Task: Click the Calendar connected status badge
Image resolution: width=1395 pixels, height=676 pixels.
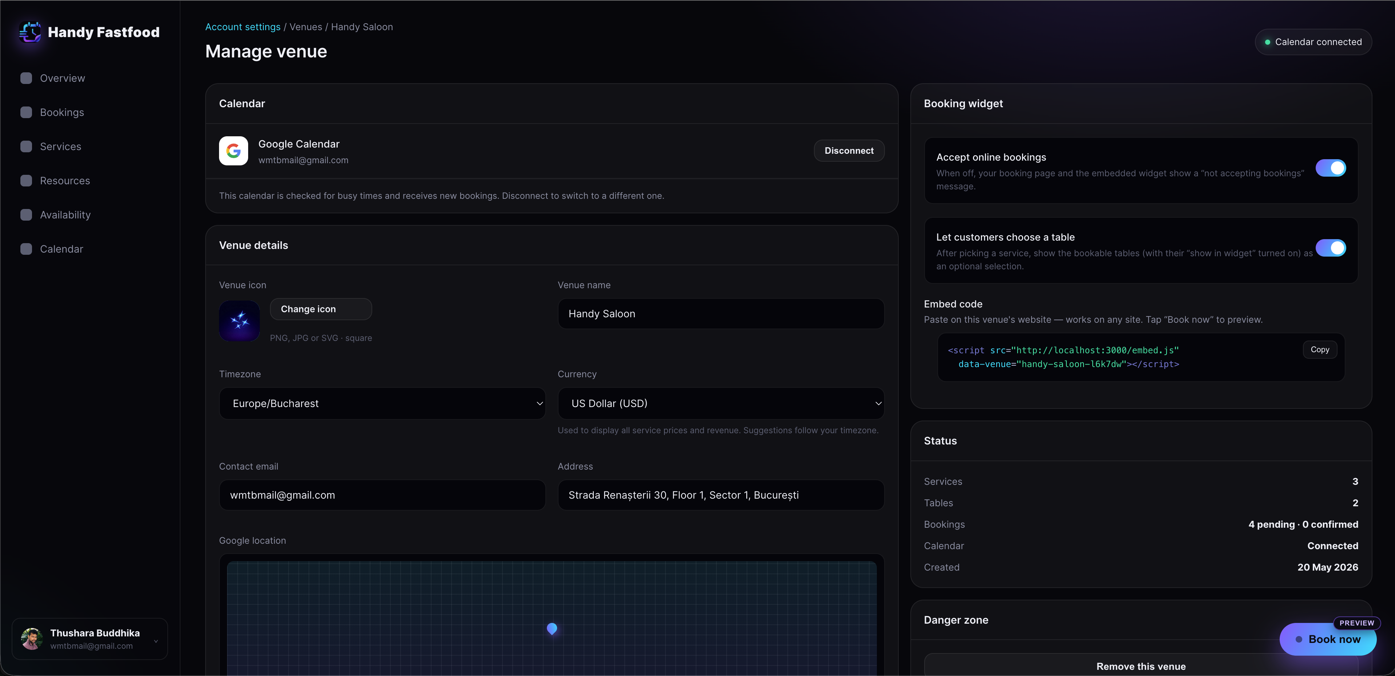Action: 1313,42
